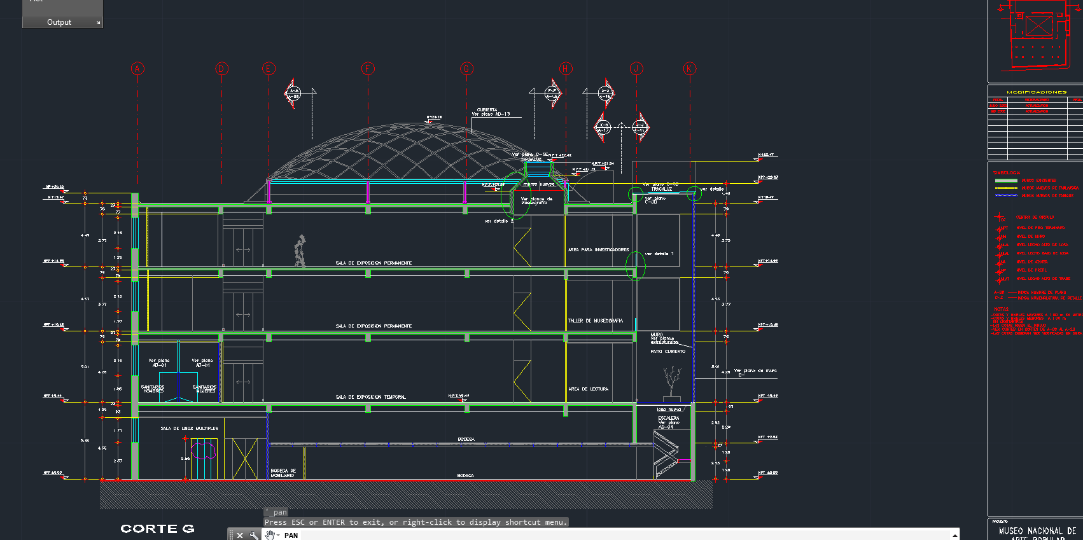1083x540 pixels.
Task: Open Output panel dialog launcher arrow
Action: pyautogui.click(x=98, y=23)
